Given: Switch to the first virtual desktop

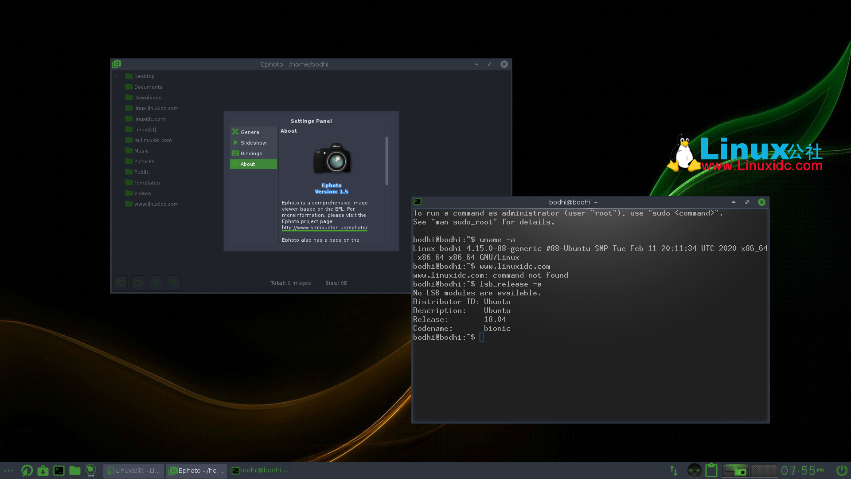Looking at the screenshot, I should click(735, 471).
